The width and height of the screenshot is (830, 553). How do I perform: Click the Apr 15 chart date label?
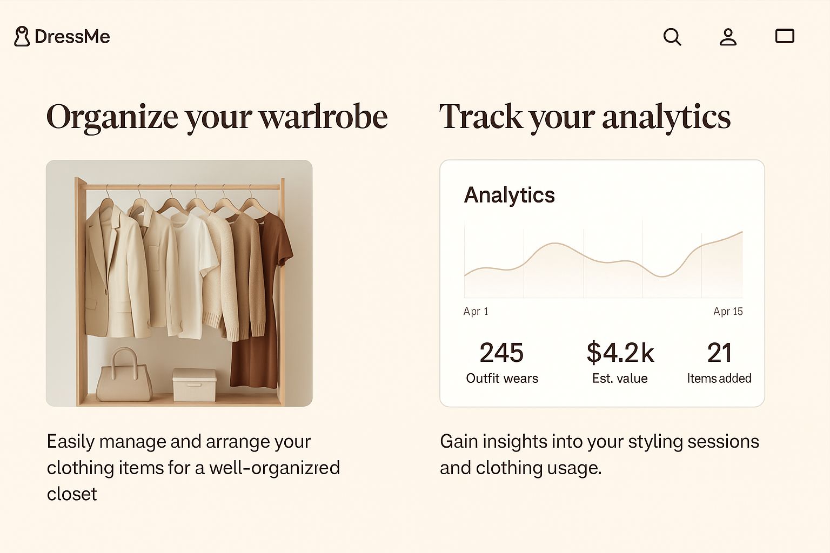pos(728,312)
